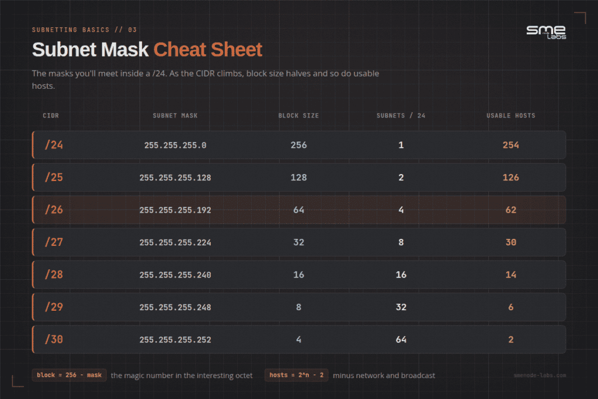Screen dimensions: 598x399
Task: Click usable hosts 2 in /30 row
Action: tap(510, 339)
